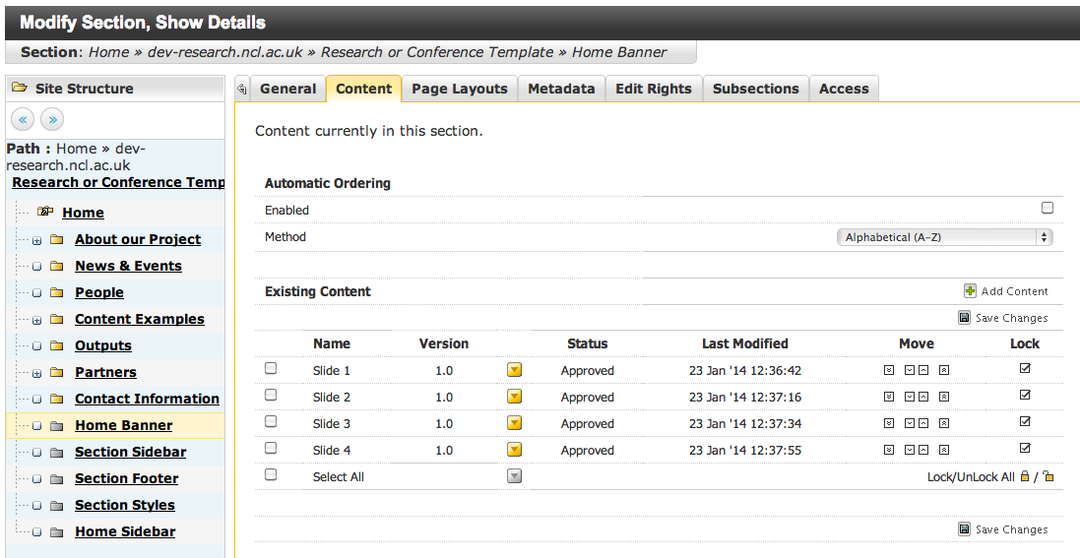
Task: Click the top Save Changes disk icon
Action: click(x=964, y=318)
